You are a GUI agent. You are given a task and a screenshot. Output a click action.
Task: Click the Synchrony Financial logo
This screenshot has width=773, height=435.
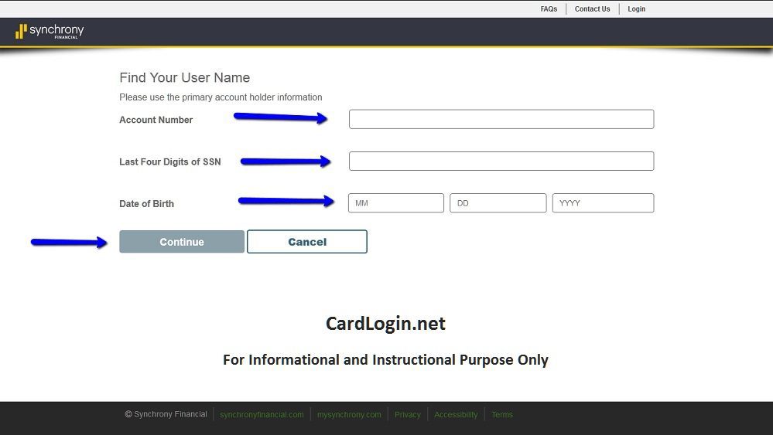coord(50,31)
